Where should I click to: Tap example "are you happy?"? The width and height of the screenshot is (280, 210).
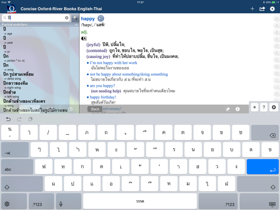point(102,86)
